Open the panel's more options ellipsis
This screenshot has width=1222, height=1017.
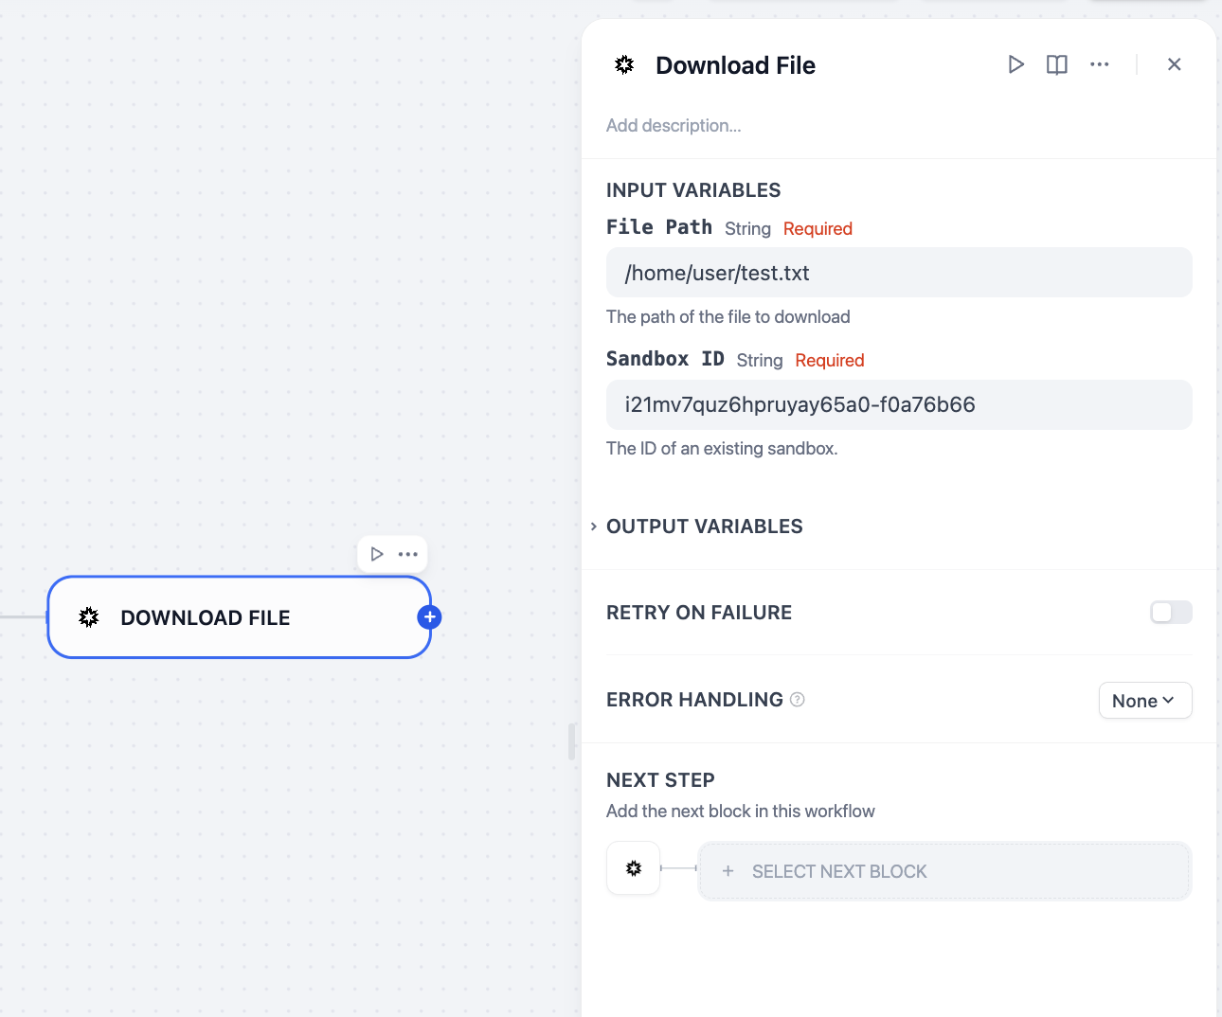1099,64
